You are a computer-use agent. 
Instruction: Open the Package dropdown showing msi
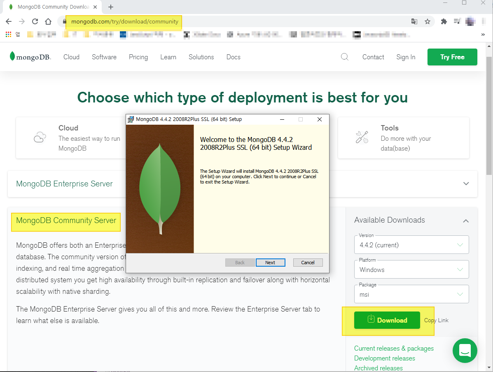coord(411,294)
